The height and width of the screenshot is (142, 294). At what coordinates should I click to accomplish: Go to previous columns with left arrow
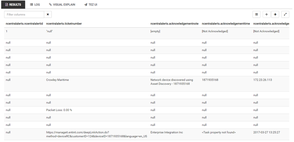click(x=267, y=14)
